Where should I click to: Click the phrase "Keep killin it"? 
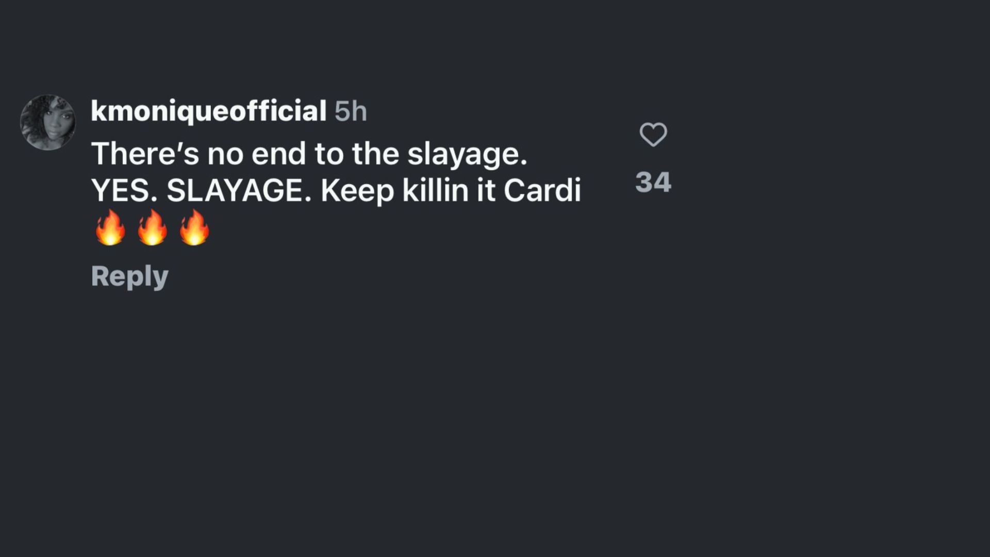pyautogui.click(x=408, y=190)
